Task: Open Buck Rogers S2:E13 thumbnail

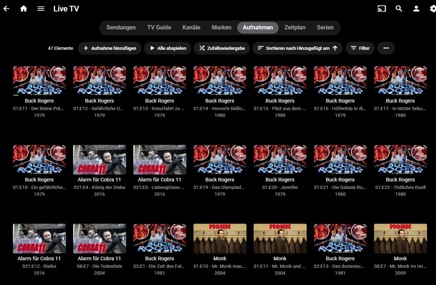Action: click(x=340, y=239)
